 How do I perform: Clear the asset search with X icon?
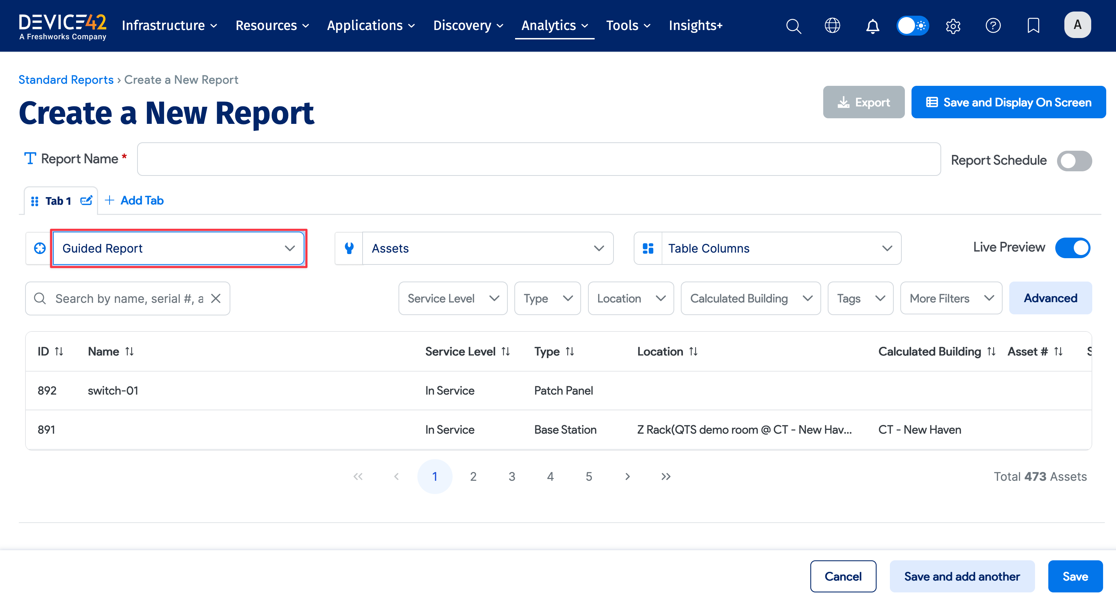tap(216, 298)
